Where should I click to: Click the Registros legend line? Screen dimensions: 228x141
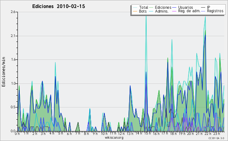pyautogui.click(x=203, y=11)
